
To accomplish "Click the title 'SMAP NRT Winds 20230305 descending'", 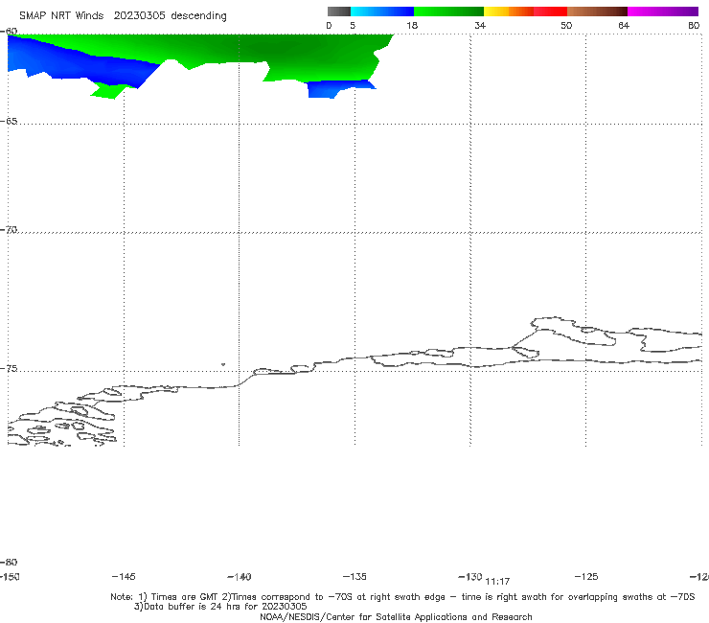I will coord(123,16).
